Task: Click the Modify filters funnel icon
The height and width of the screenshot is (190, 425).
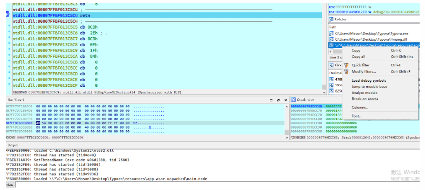Action: (346, 71)
